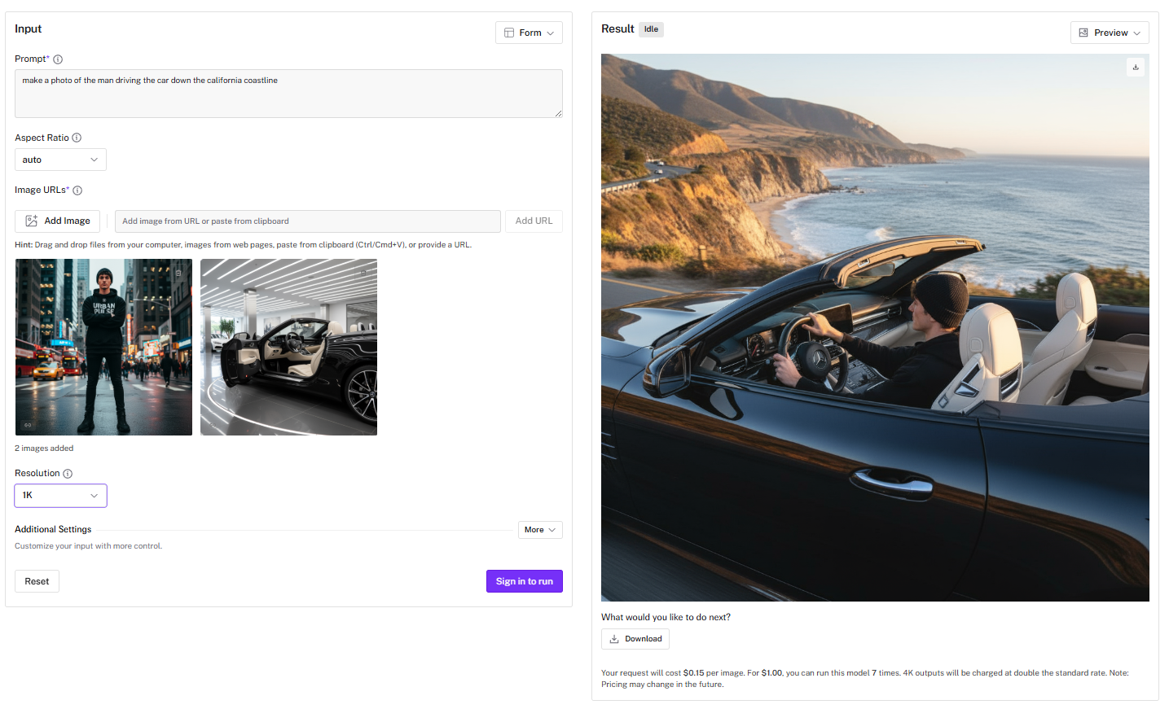Click the $0.15 price text
The image size is (1169, 709).
click(693, 673)
